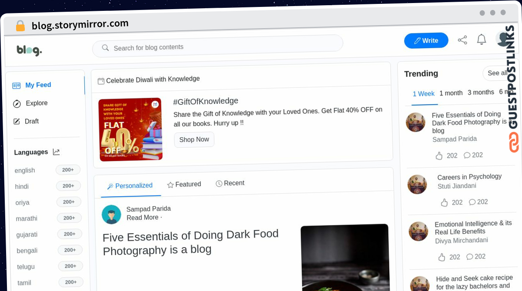Screen dimensions: 522x291
Task: Like the Careers in Psychology post
Action: pyautogui.click(x=444, y=202)
